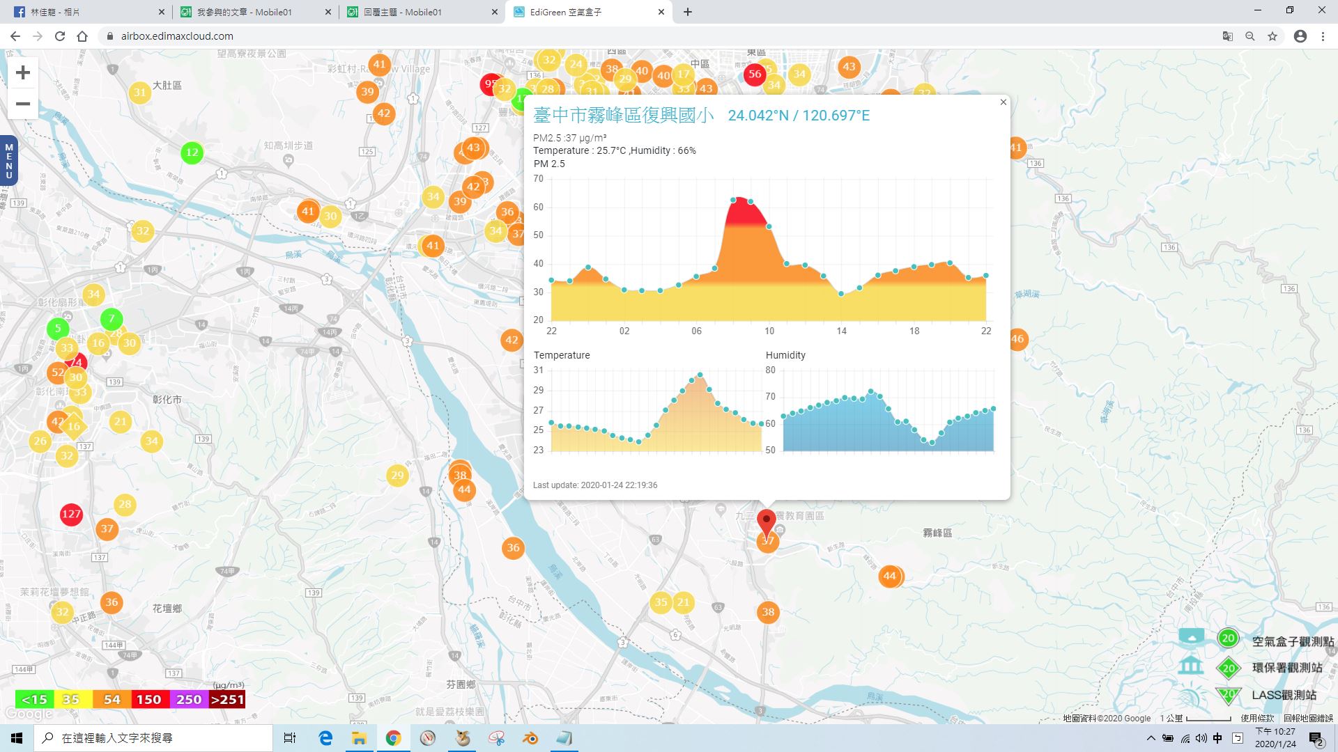The image size is (1338, 752).
Task: Zoom in the map with plus button
Action: click(23, 72)
